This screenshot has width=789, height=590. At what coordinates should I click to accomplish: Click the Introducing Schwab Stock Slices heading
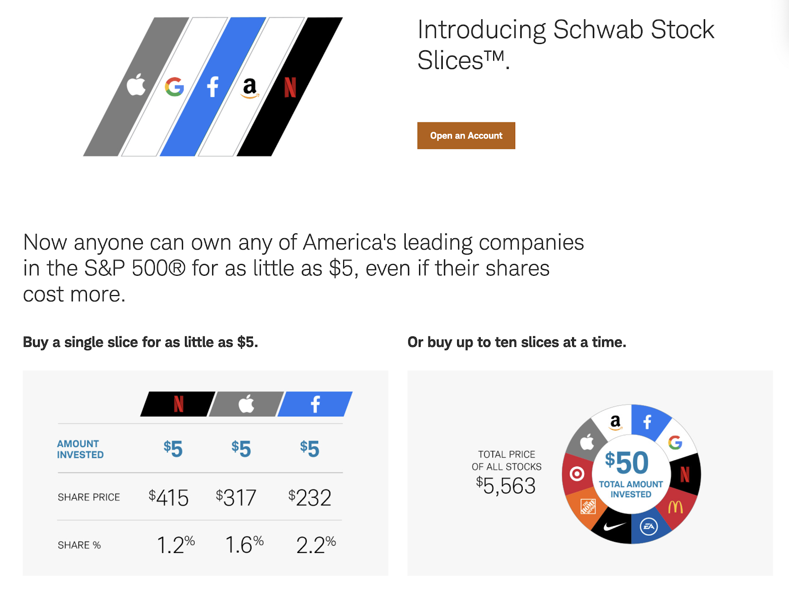pos(566,45)
